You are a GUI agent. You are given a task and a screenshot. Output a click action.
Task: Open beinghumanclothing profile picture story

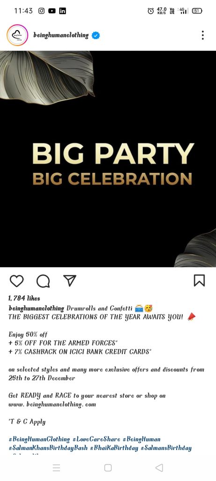pos(17,35)
